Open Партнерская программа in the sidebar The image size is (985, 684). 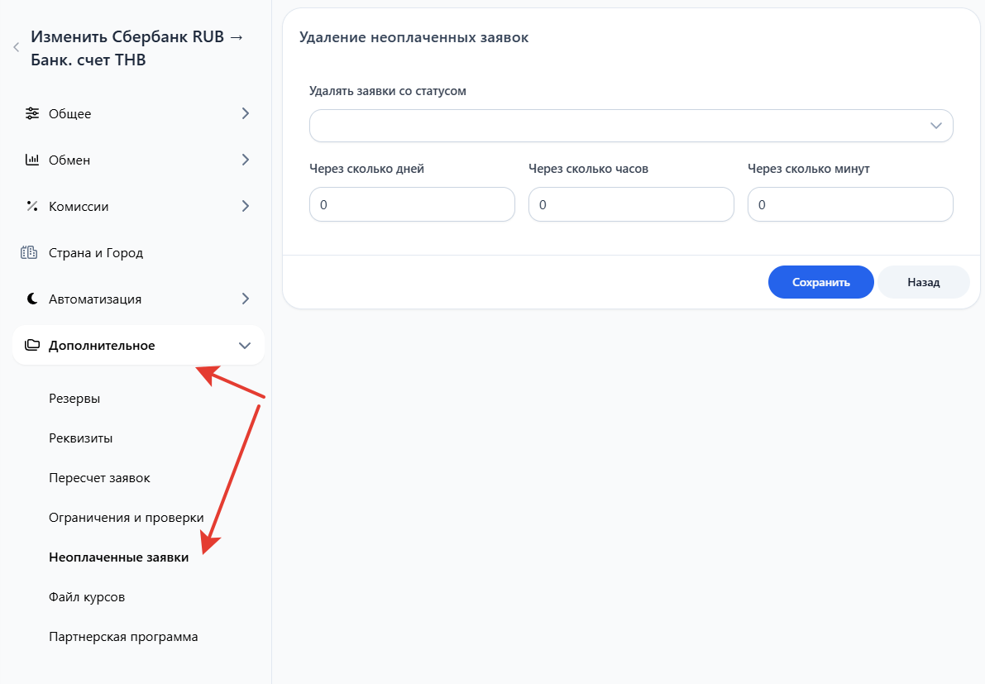pyautogui.click(x=123, y=636)
